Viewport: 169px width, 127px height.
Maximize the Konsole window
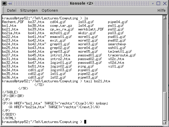(158, 3)
